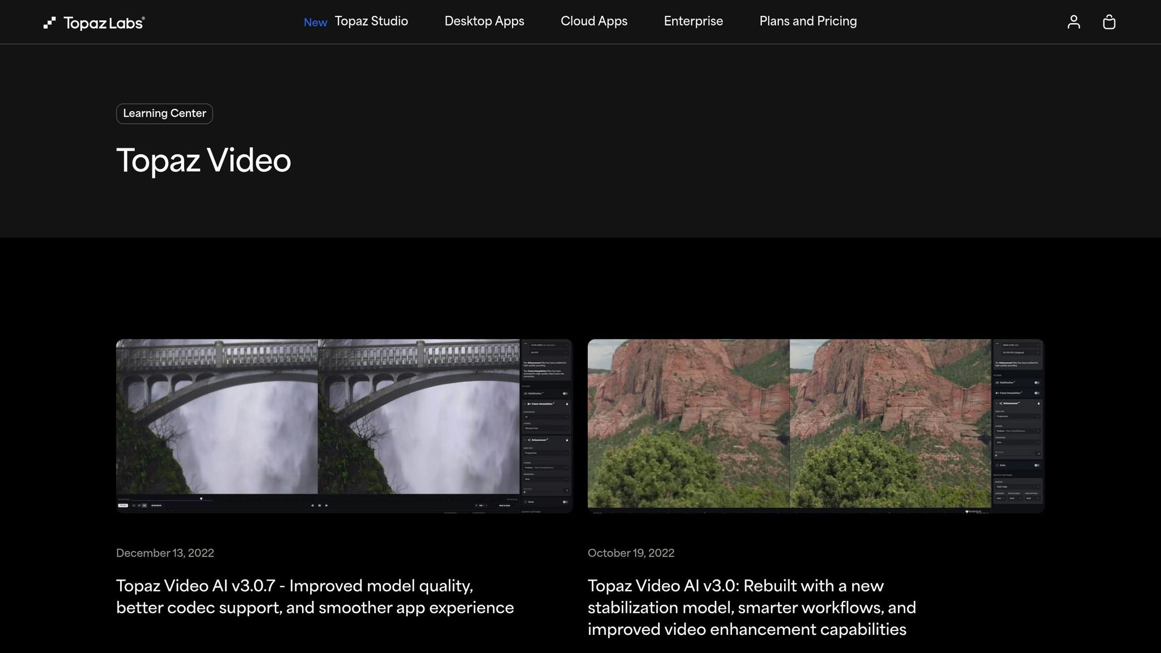Open the red canyon article thumbnail
The height and width of the screenshot is (653, 1161).
789,425
